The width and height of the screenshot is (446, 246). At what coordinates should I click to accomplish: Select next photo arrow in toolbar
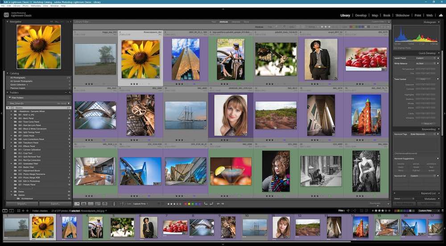[223, 204]
